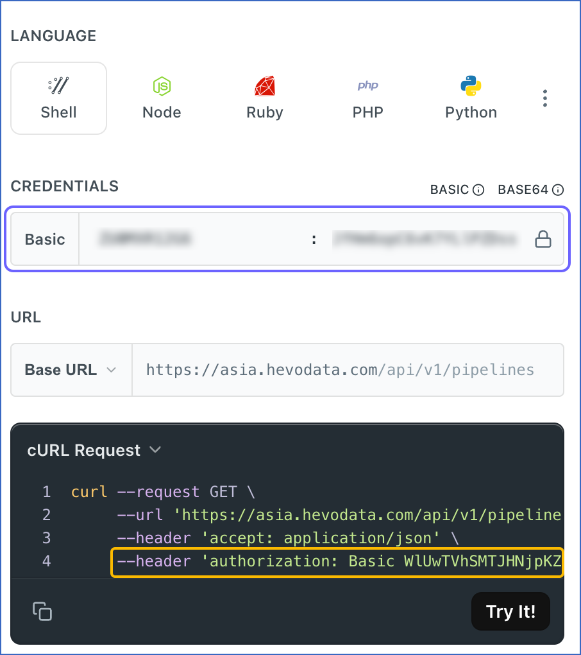
Task: Click the Shell slashes icon
Action: pos(58,85)
